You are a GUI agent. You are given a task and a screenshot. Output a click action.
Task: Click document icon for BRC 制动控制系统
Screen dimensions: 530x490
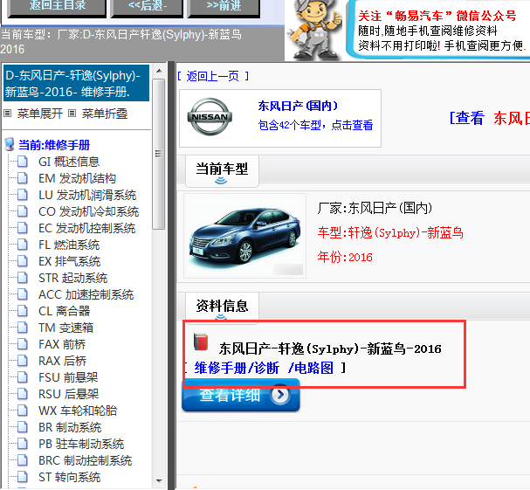point(23,459)
